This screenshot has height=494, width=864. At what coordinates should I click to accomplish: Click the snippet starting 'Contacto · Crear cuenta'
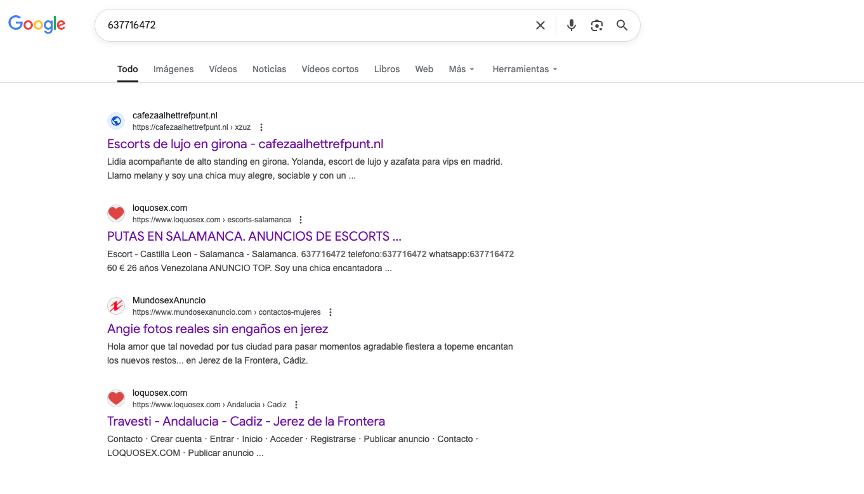[292, 446]
